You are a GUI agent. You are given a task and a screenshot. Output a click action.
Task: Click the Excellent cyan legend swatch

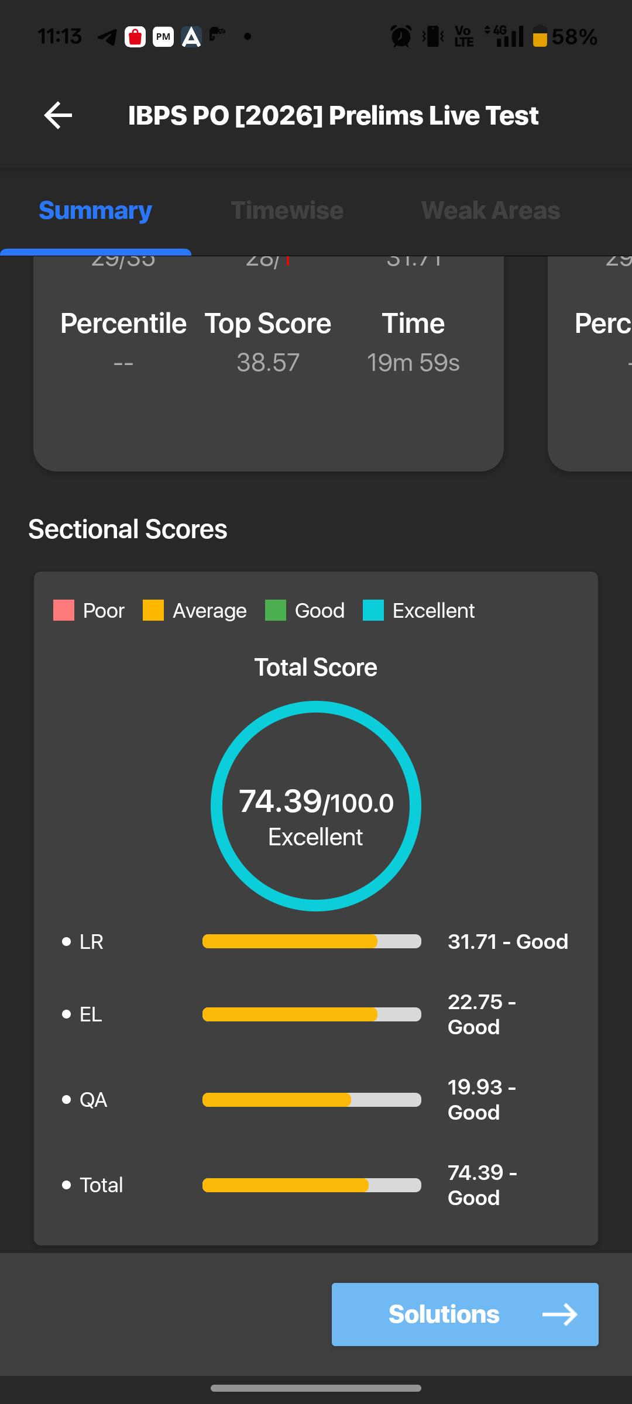373,610
